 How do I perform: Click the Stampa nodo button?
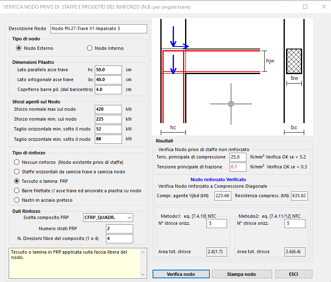[242, 274]
